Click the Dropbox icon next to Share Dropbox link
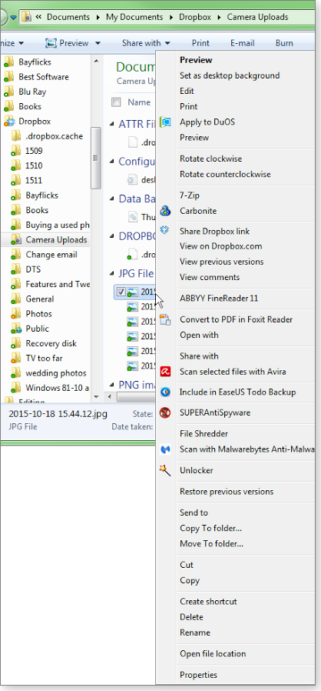 point(165,229)
